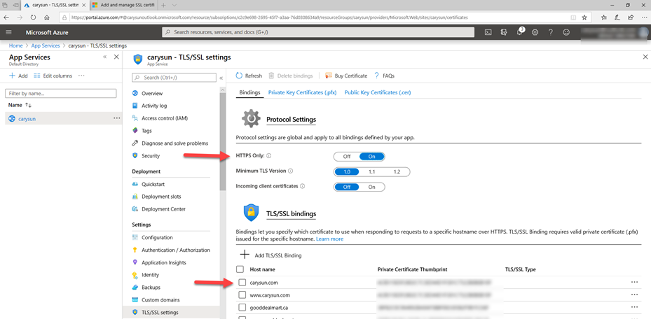Open the notifications bell
651x319 pixels.
click(520, 32)
